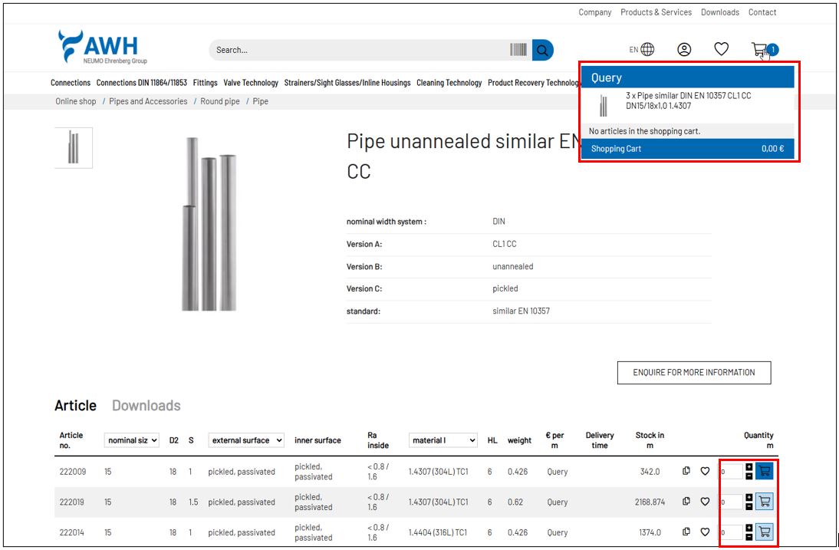The image size is (839, 550).
Task: Add article 222019 to wishlist via heart
Action: tap(705, 502)
